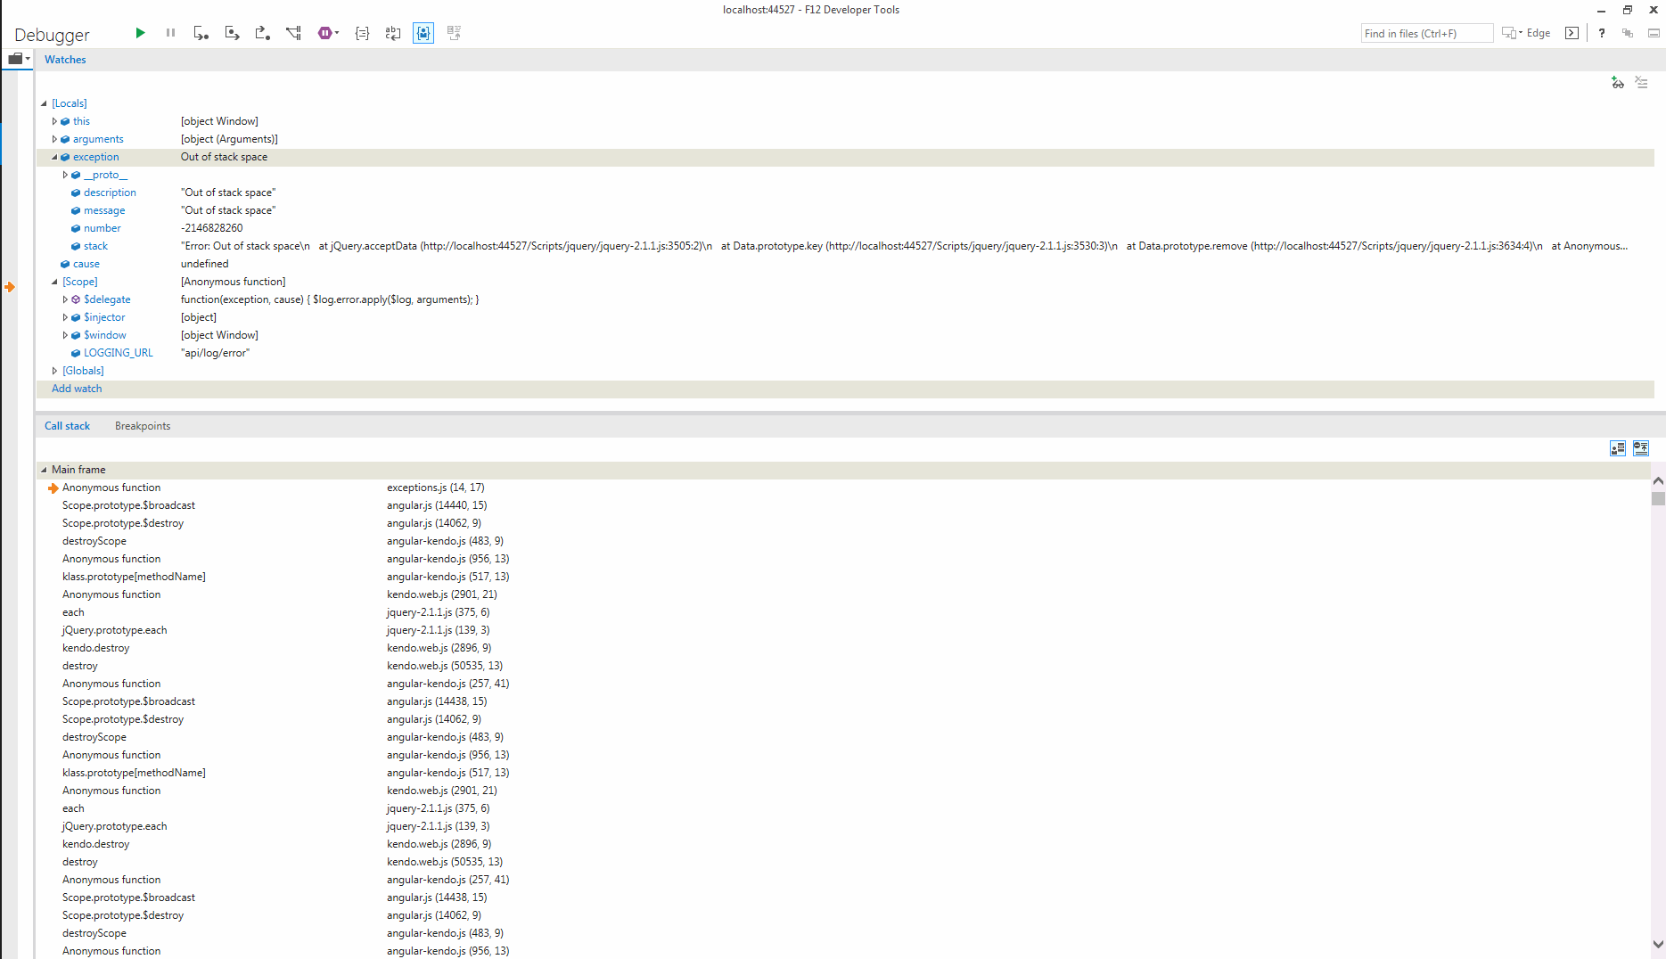Click the Pretty print braces icon
This screenshot has height=959, width=1666.
click(x=362, y=33)
